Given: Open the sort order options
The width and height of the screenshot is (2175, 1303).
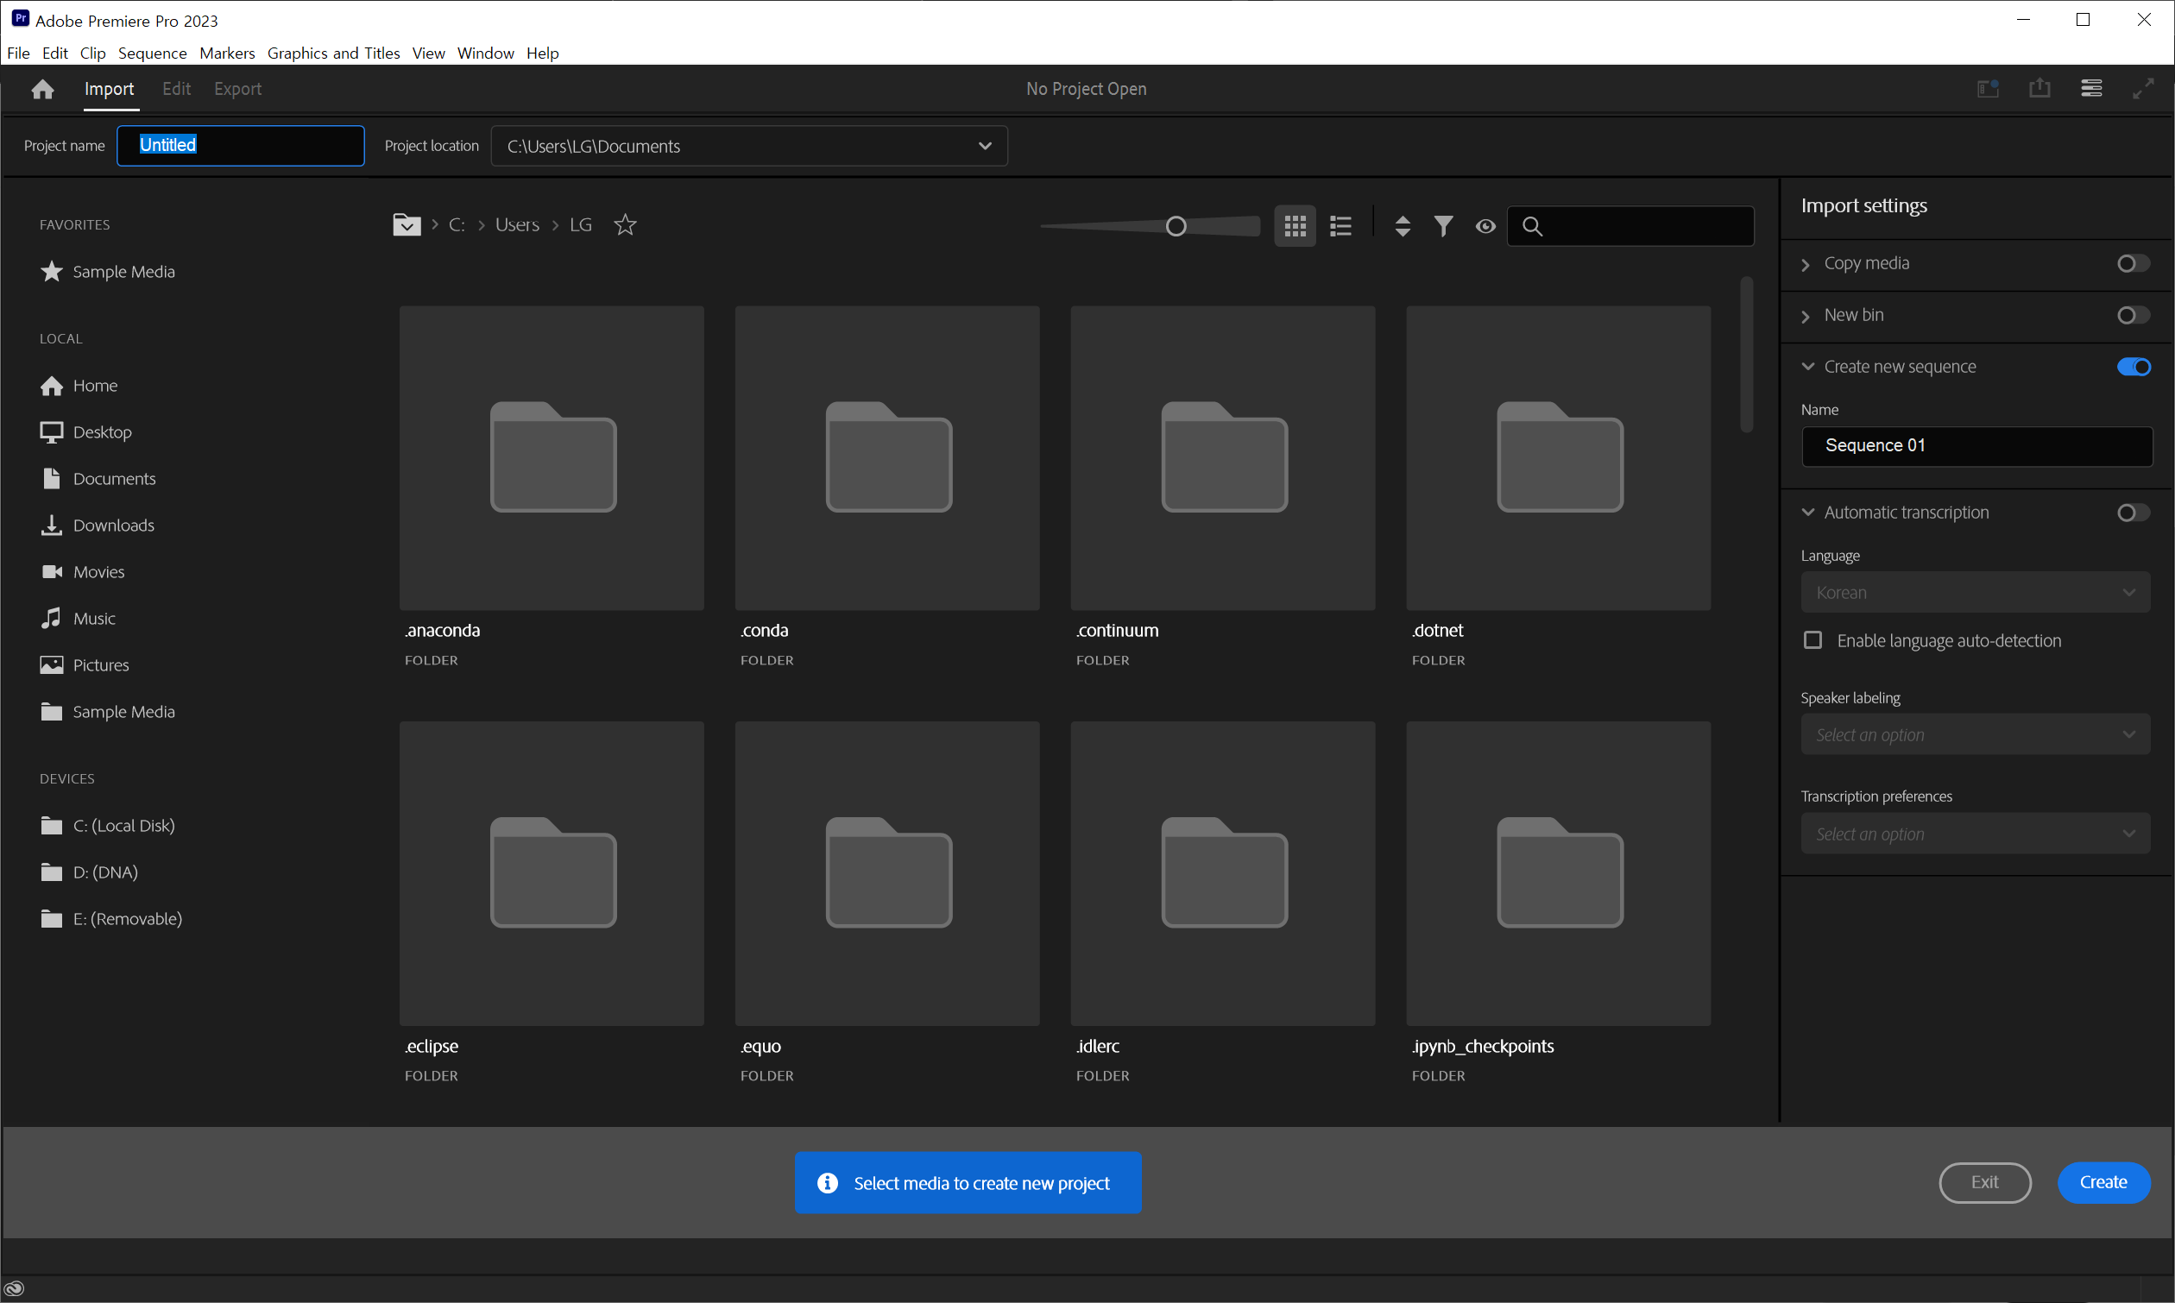Looking at the screenshot, I should (x=1403, y=226).
